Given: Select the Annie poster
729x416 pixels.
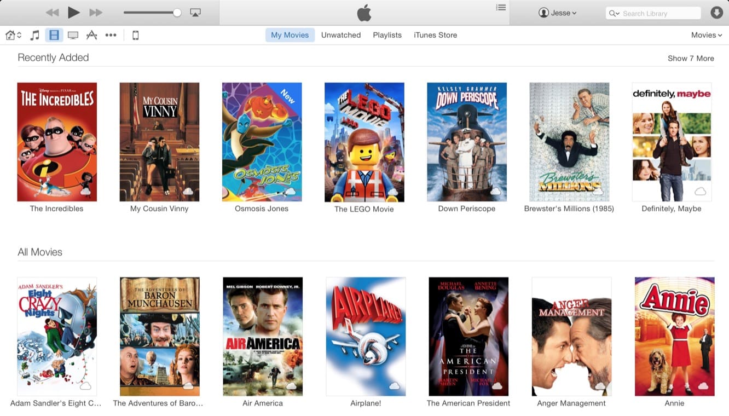Looking at the screenshot, I should tap(674, 337).
